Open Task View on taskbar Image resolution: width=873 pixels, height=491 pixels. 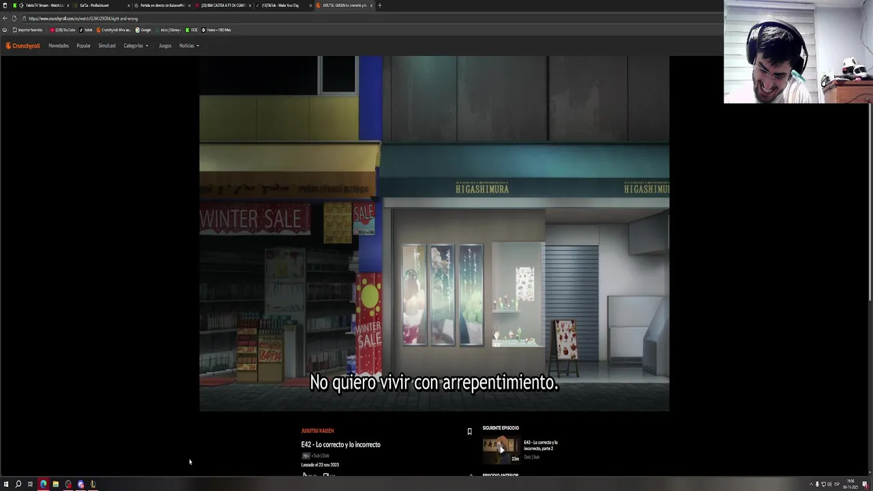(x=30, y=484)
